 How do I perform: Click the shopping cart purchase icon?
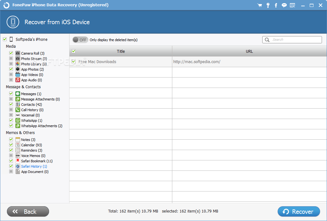pyautogui.click(x=260, y=5)
